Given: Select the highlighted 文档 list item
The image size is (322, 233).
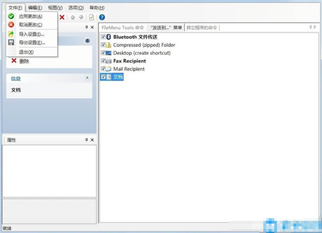Looking at the screenshot, I should 118,77.
